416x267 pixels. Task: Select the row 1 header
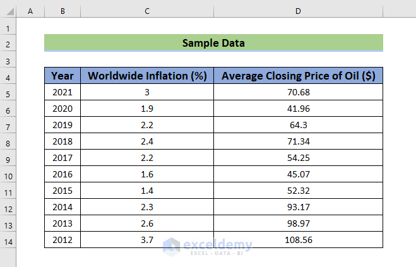pos(8,28)
